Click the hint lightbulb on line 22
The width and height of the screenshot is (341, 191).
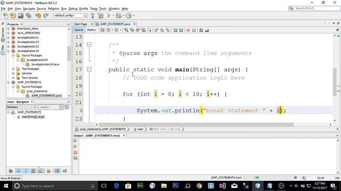[82, 111]
